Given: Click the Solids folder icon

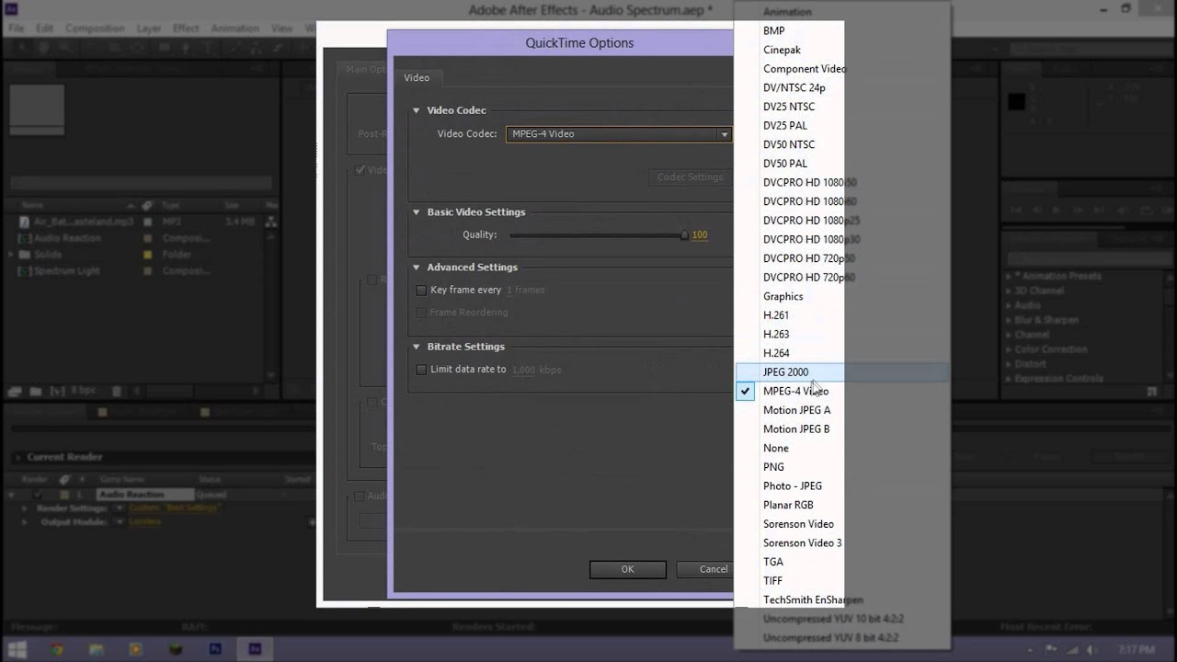Looking at the screenshot, I should [25, 255].
